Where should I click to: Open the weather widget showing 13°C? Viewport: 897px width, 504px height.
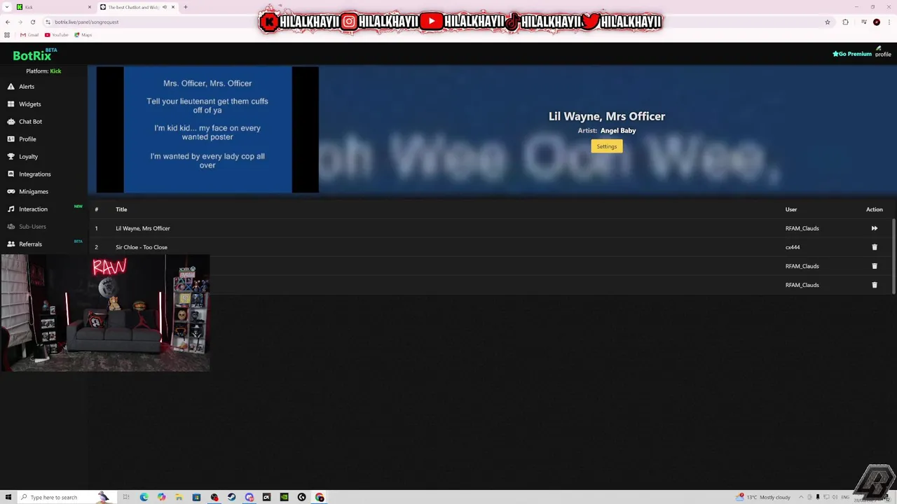point(763,497)
